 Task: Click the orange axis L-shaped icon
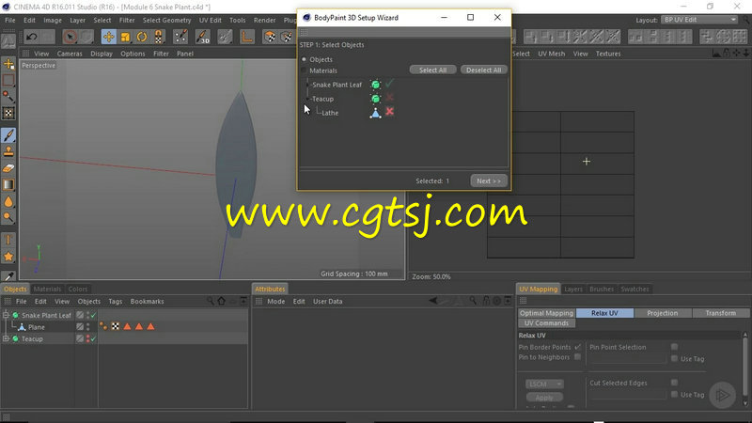coord(247,37)
